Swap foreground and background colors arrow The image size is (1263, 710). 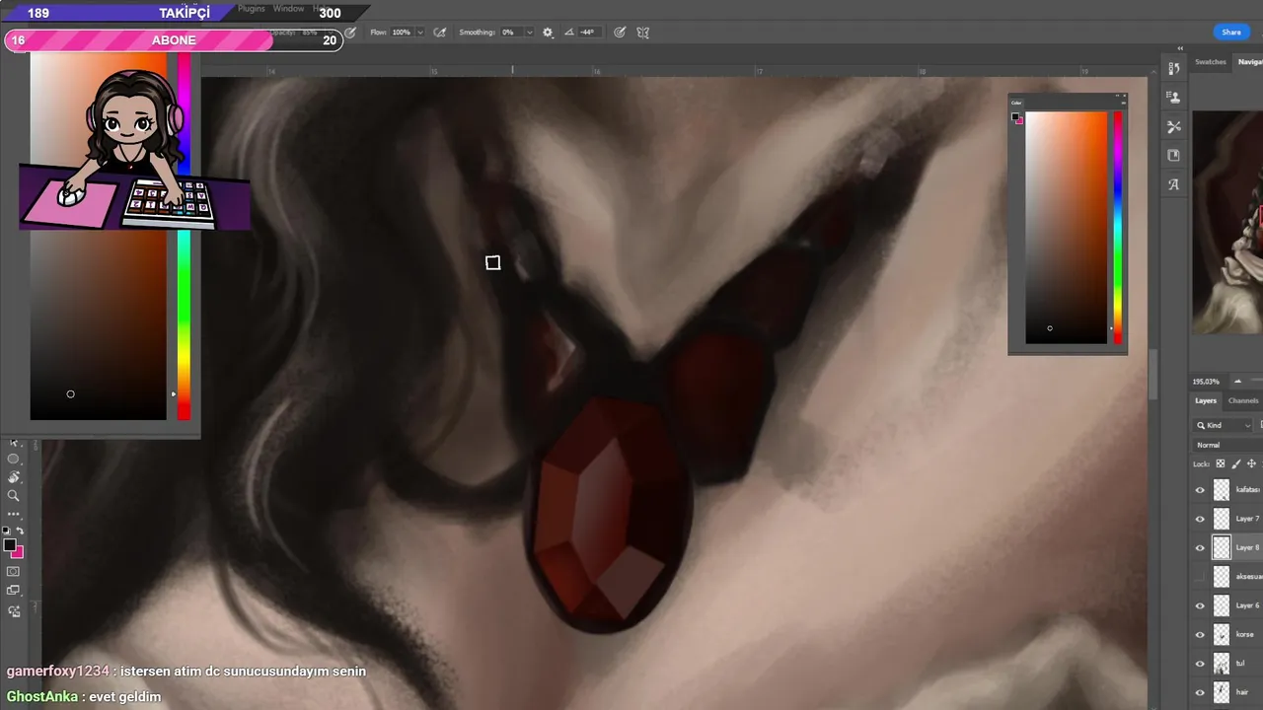click(x=20, y=531)
